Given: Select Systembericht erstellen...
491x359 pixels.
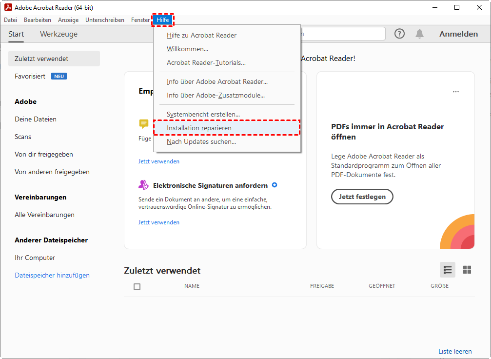Looking at the screenshot, I should tap(227, 114).
